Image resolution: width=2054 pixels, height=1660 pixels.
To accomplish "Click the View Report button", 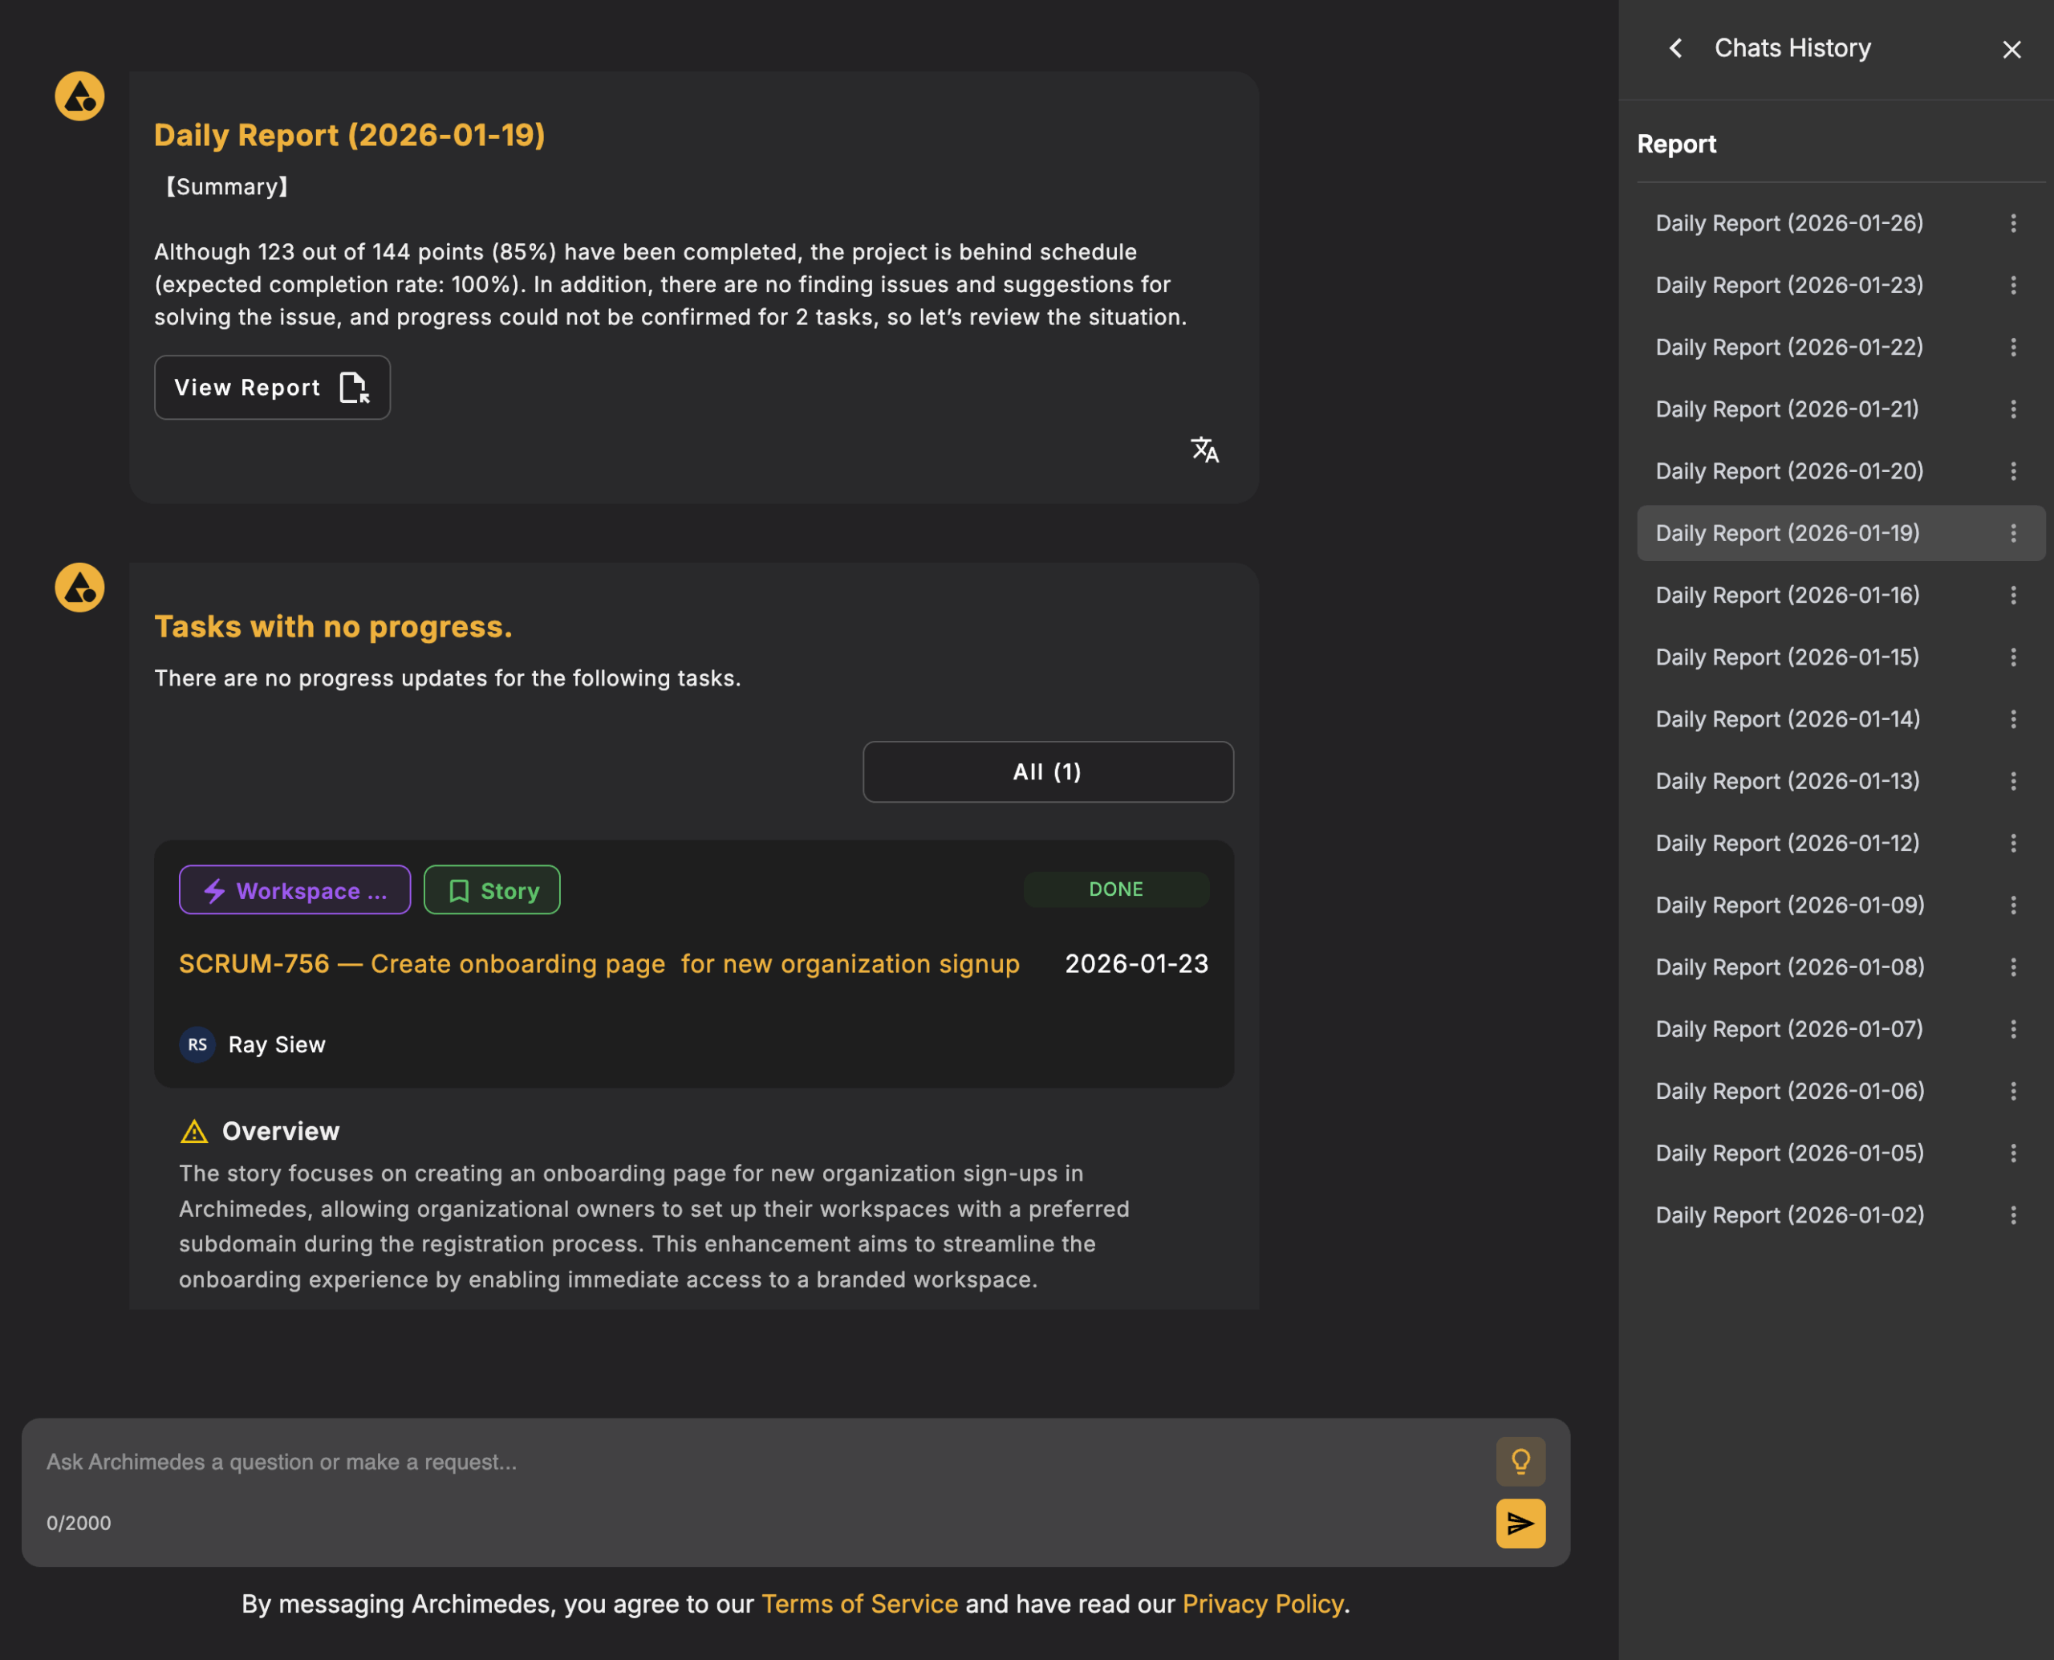I will [x=273, y=387].
